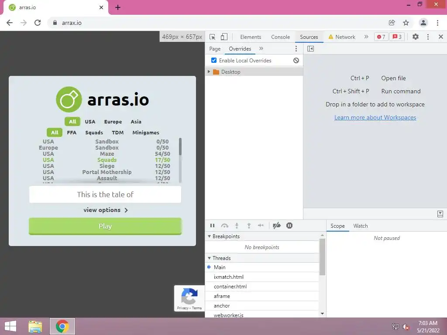Show the drawer toggle icon in the editor footer
Viewport: 447px width, 335px height.
click(440, 214)
